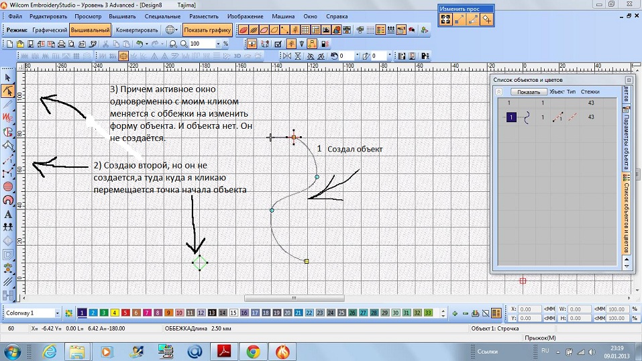Open the Список объектов и цветов side tab

626,214
